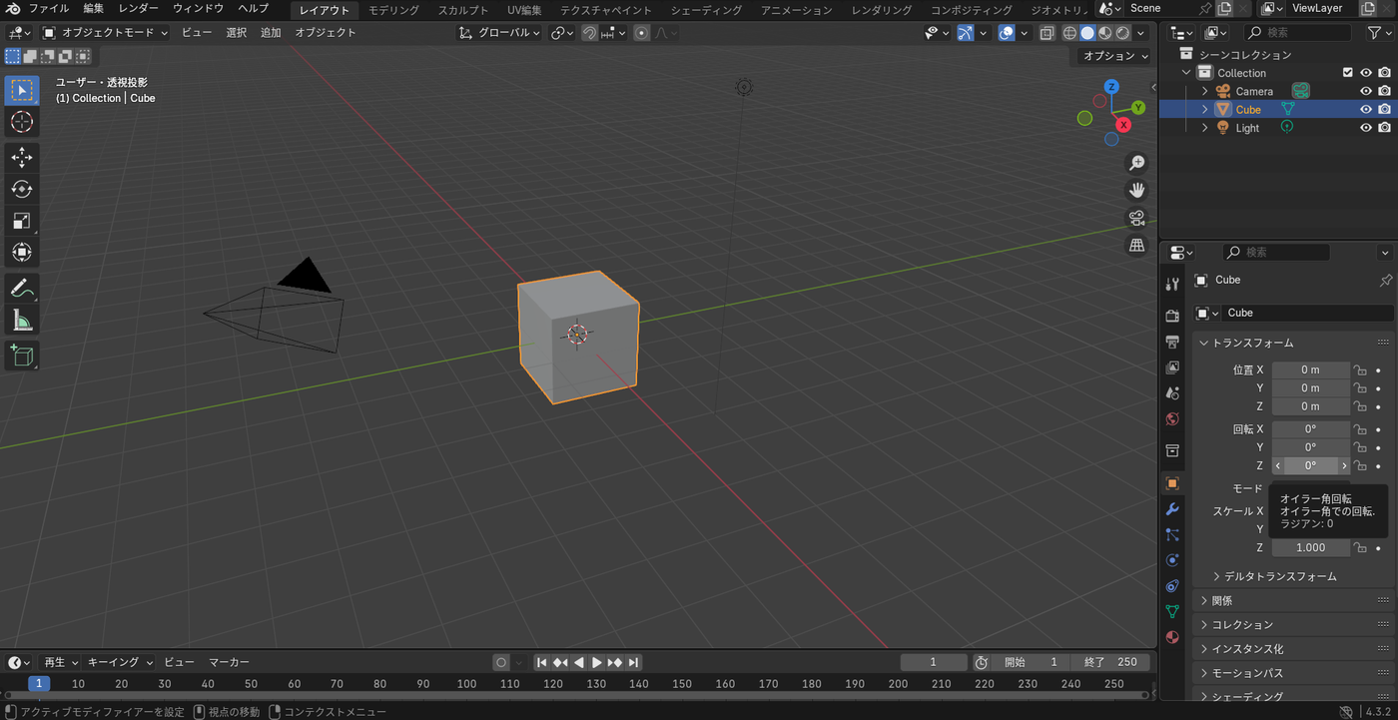
Task: Open the オプション dropdown
Action: [1115, 56]
